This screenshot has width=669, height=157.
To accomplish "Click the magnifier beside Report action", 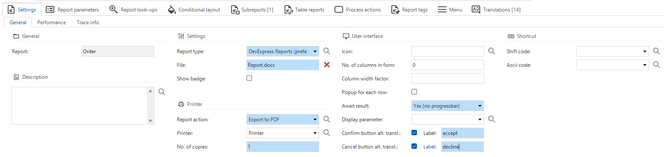I will 327,119.
